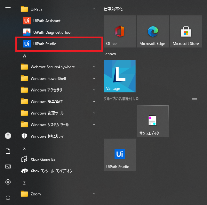207x205 pixels.
Task: Launch the Lenovo Vantage tile
Action: pos(120,76)
